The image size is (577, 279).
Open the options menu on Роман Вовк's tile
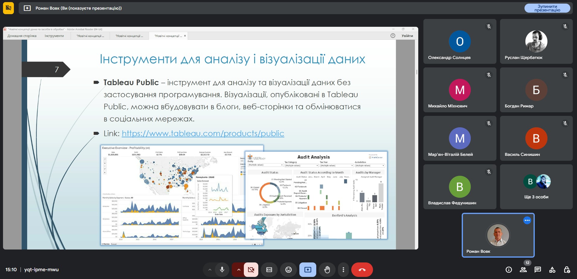pos(527,220)
